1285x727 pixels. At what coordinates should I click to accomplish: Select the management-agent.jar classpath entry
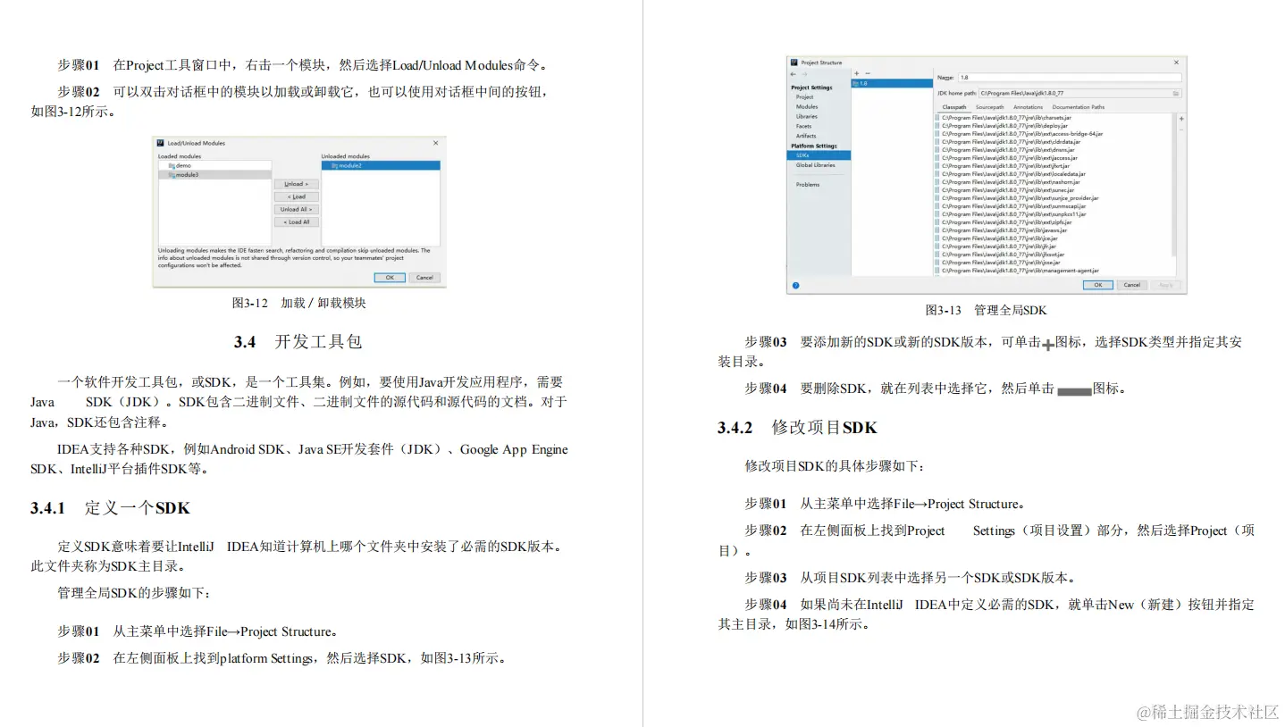point(1017,271)
